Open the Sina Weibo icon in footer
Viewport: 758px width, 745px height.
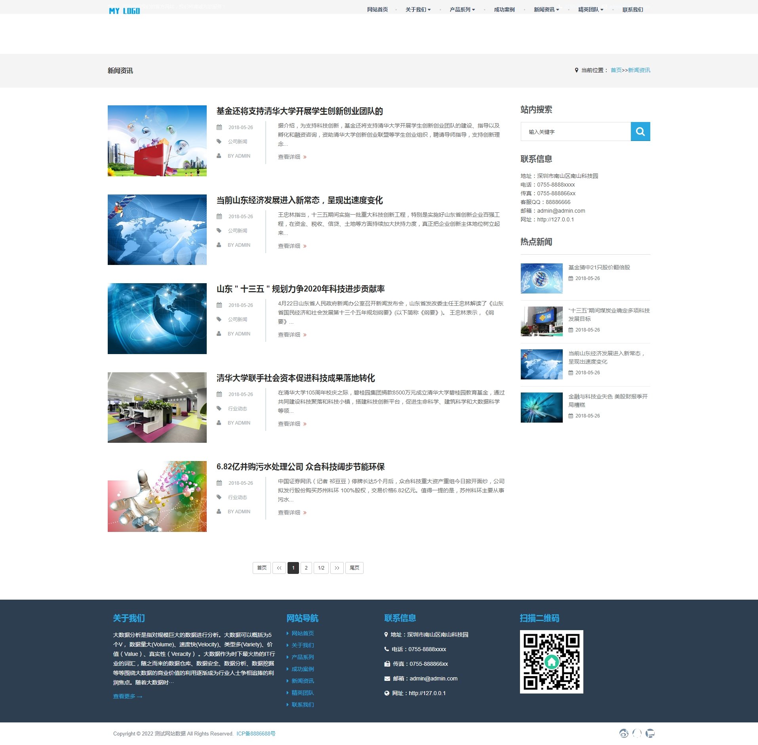tap(624, 733)
